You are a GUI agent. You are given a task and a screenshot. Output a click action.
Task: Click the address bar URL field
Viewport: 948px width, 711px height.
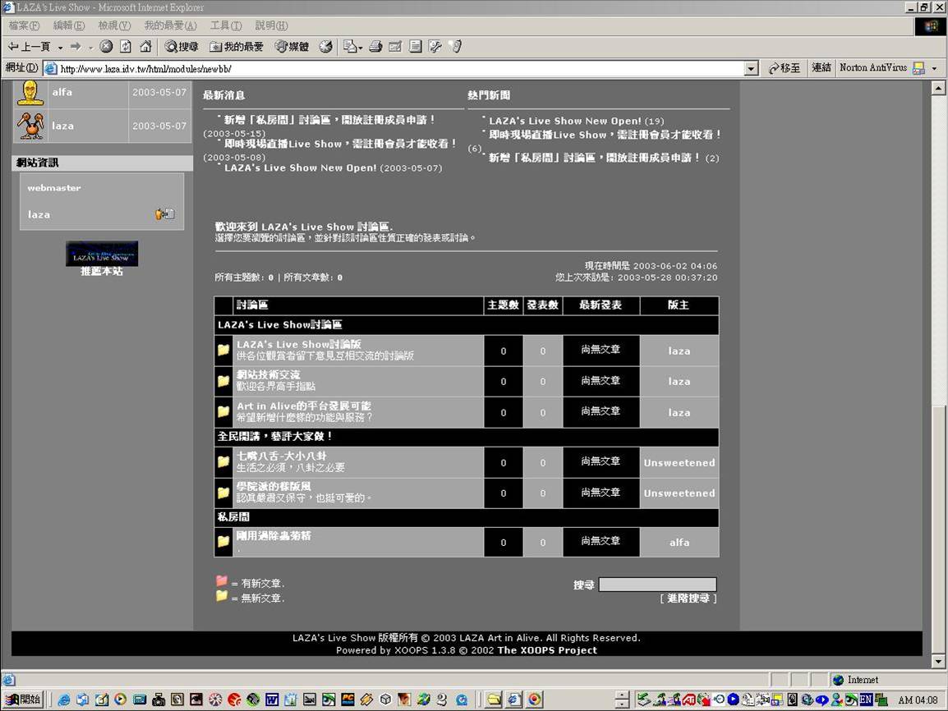pos(393,68)
